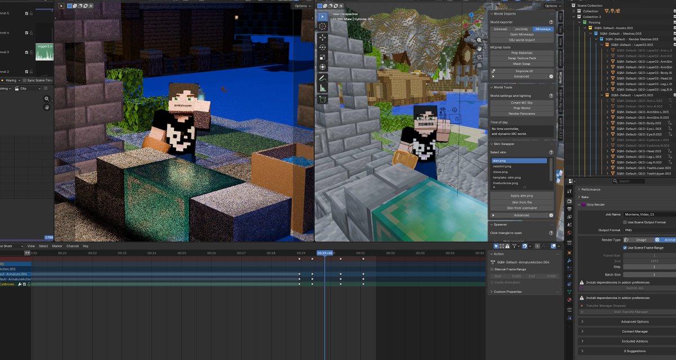
Task: Select the Add Cube tool
Action: tap(322, 99)
